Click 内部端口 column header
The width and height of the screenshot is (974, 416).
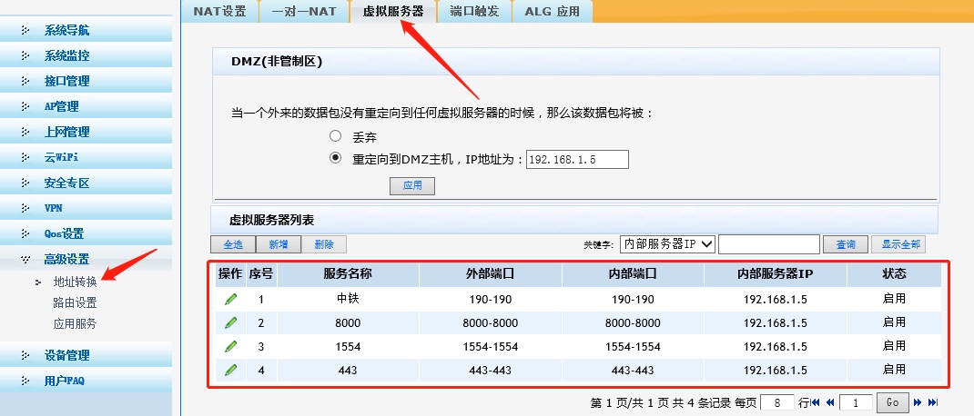coord(633,274)
